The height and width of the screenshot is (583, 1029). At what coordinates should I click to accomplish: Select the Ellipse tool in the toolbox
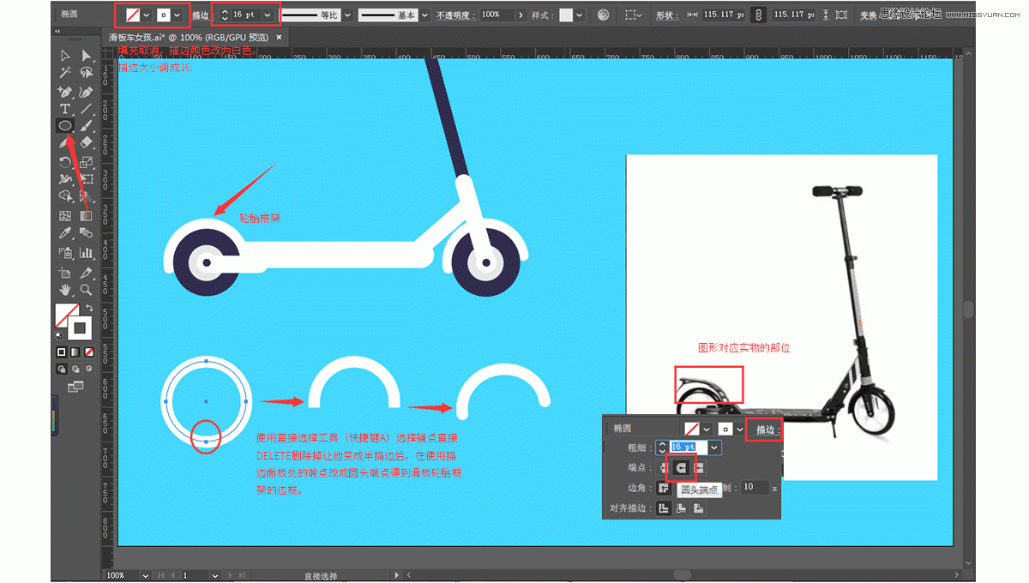64,125
